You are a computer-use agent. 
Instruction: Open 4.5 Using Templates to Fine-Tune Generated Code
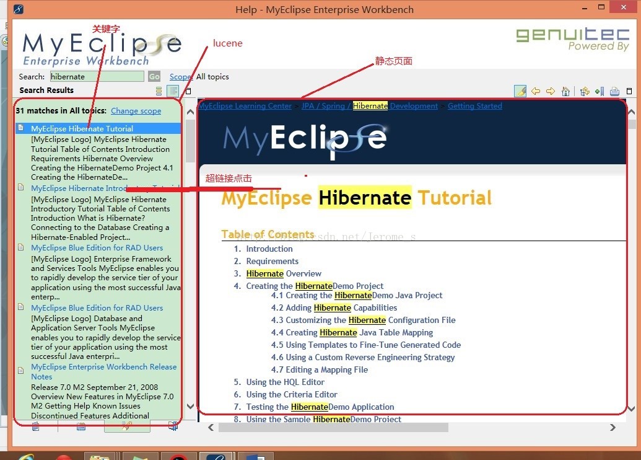tap(366, 345)
